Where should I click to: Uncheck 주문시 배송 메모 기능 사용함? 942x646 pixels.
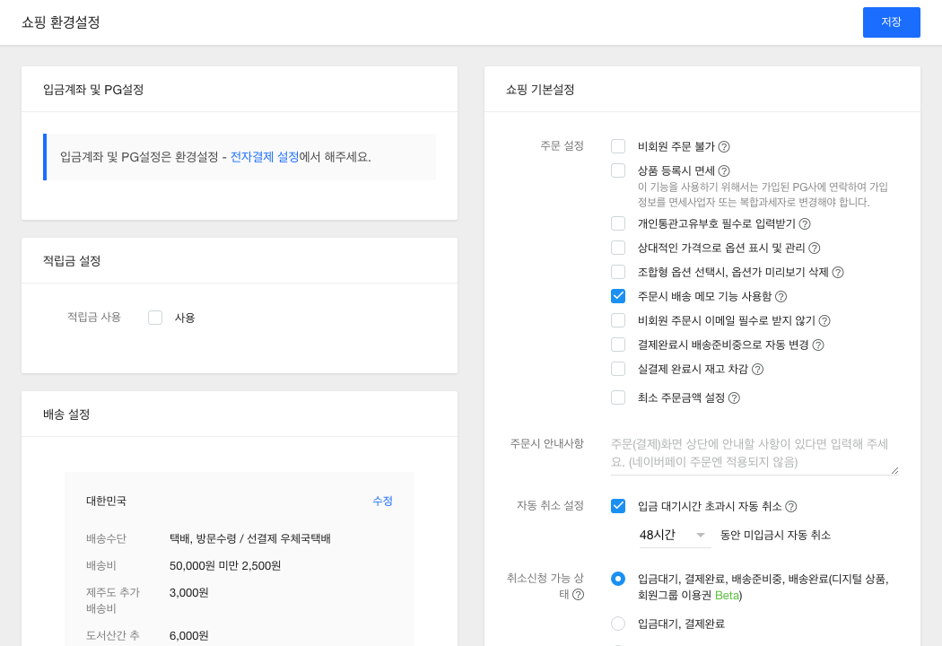[618, 296]
